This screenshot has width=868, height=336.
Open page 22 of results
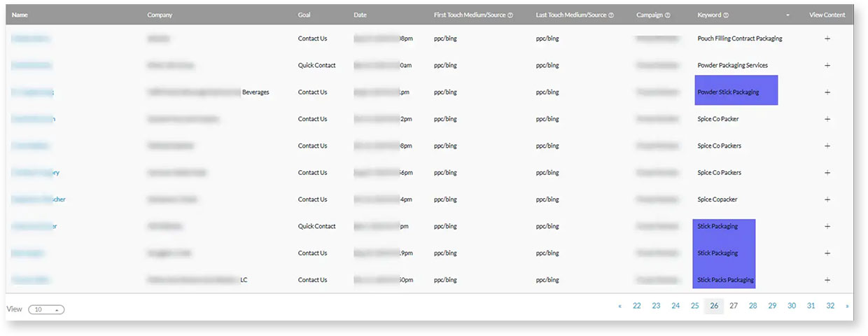[637, 306]
